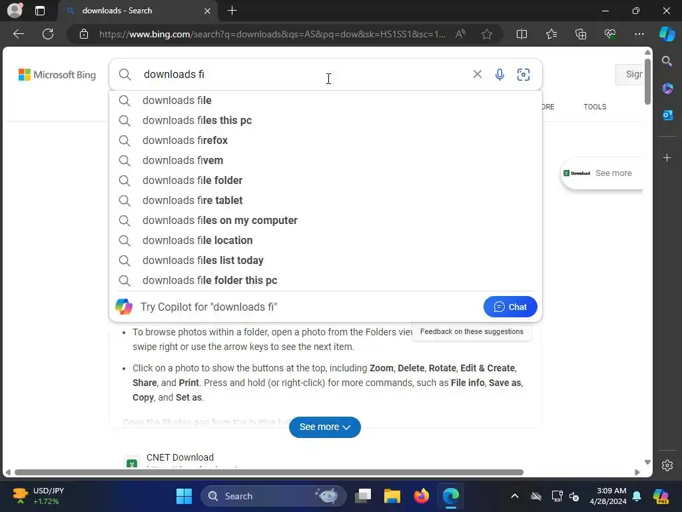Open notifications bell icon
This screenshot has width=682, height=512.
tap(637, 496)
